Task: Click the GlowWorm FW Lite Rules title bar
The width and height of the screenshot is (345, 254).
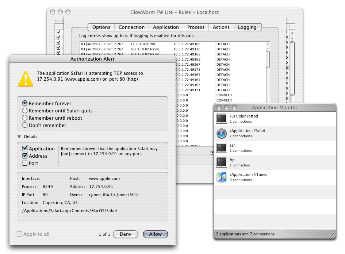Action: pos(175,12)
